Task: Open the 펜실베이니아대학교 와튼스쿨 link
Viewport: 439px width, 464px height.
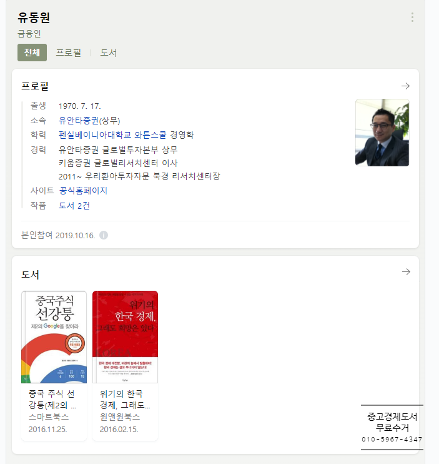Action: (112, 135)
